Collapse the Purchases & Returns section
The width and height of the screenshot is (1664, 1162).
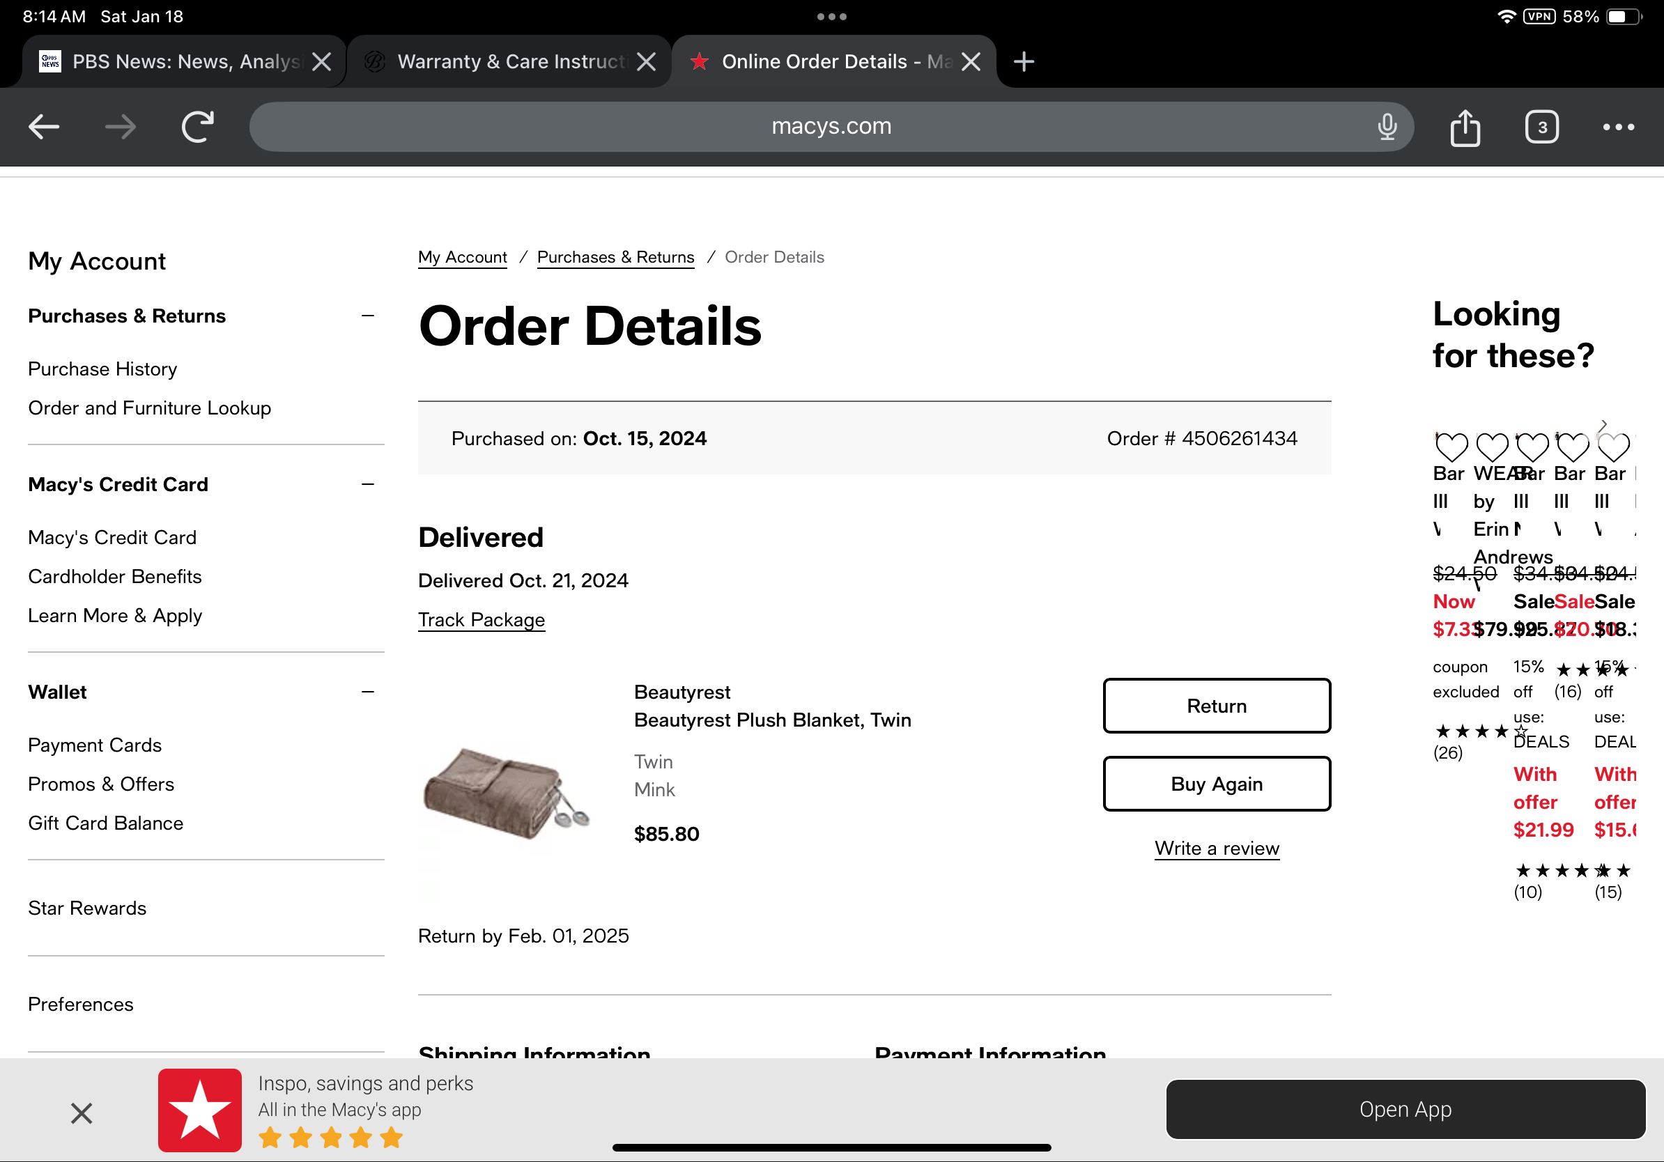(x=367, y=316)
